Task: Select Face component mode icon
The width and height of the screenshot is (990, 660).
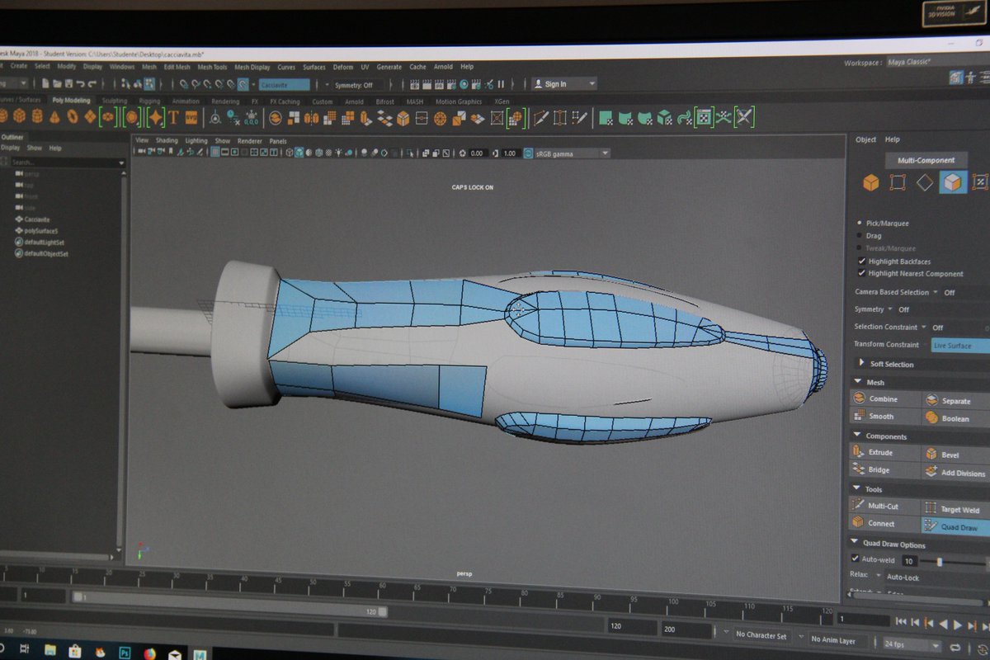Action: pyautogui.click(x=953, y=182)
